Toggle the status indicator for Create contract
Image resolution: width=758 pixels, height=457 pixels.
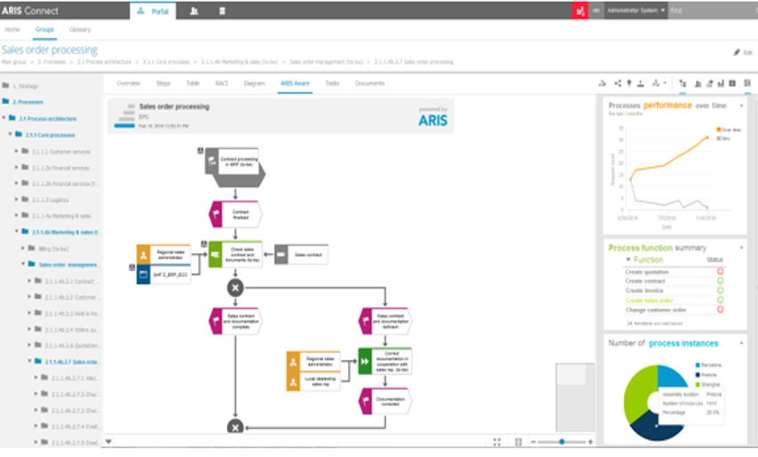pos(720,280)
